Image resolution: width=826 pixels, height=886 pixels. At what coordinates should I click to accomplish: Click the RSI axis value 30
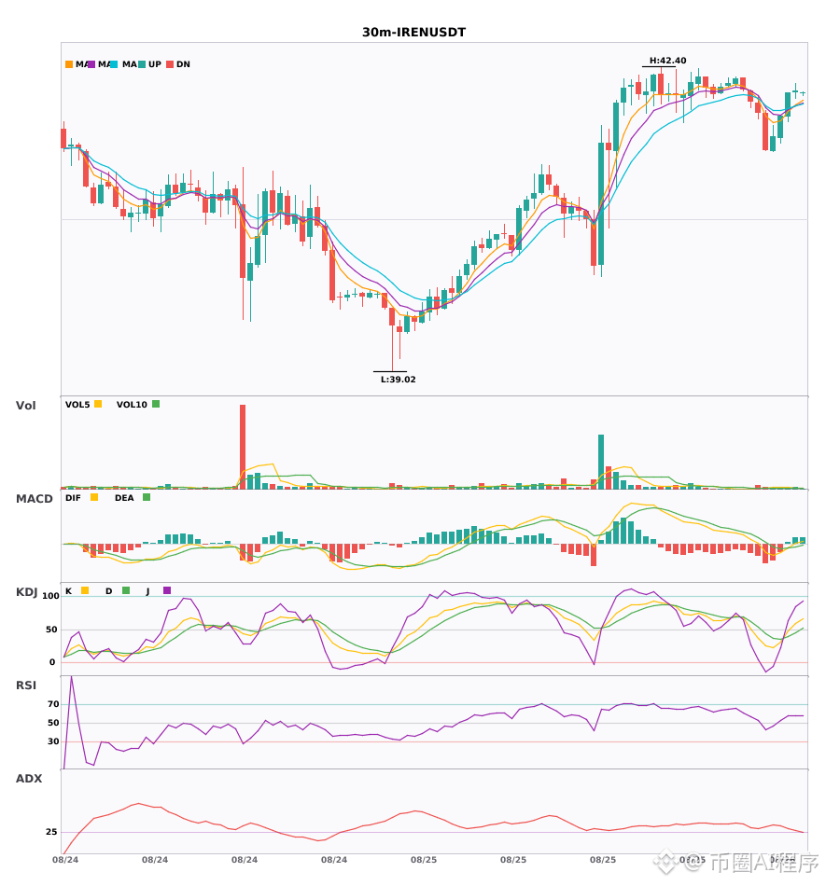[53, 741]
